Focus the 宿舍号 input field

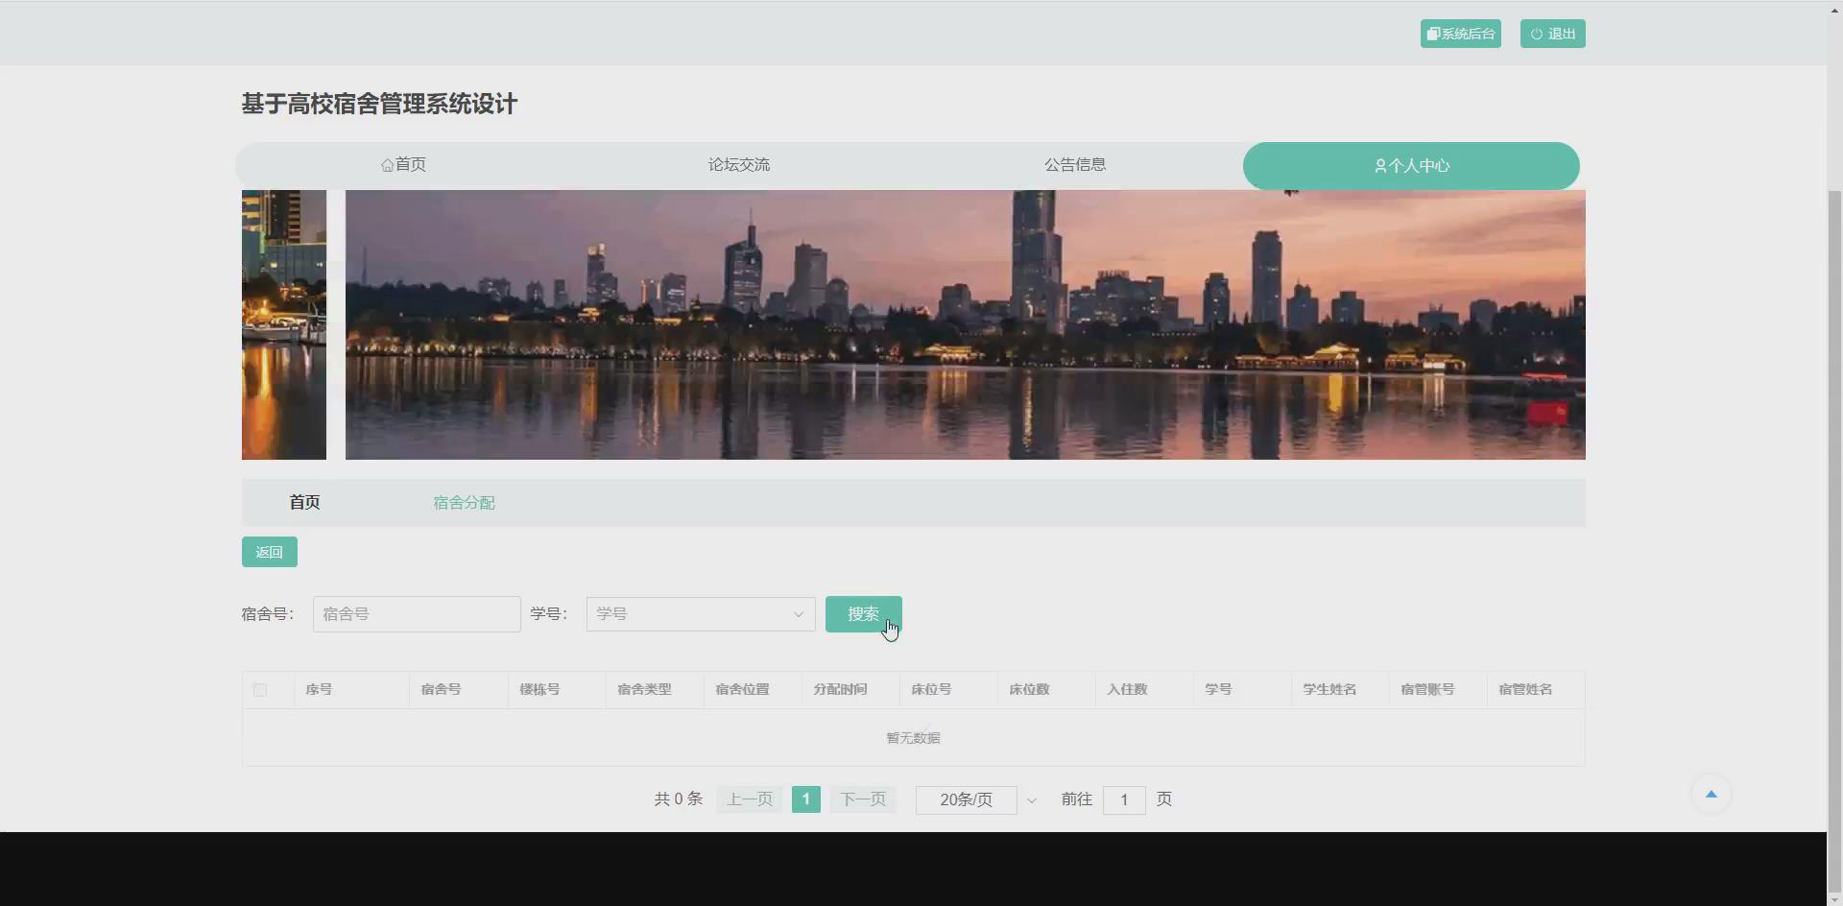tap(417, 614)
